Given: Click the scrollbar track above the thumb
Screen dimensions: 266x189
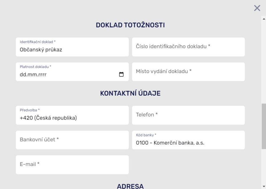Looking at the screenshot, I should click(264, 59).
